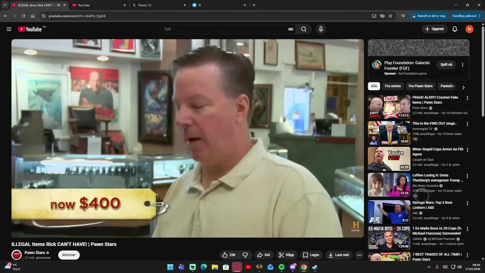485x273 pixels.
Task: Open Windows Start menu
Action: pos(170,267)
